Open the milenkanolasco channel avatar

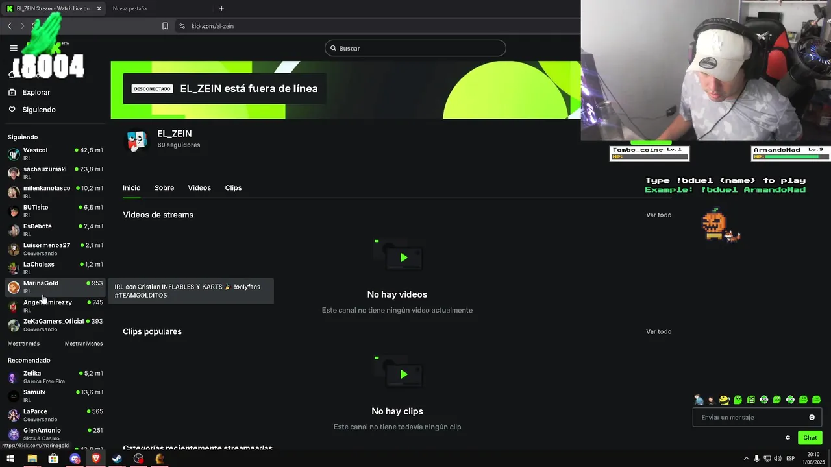click(x=14, y=192)
